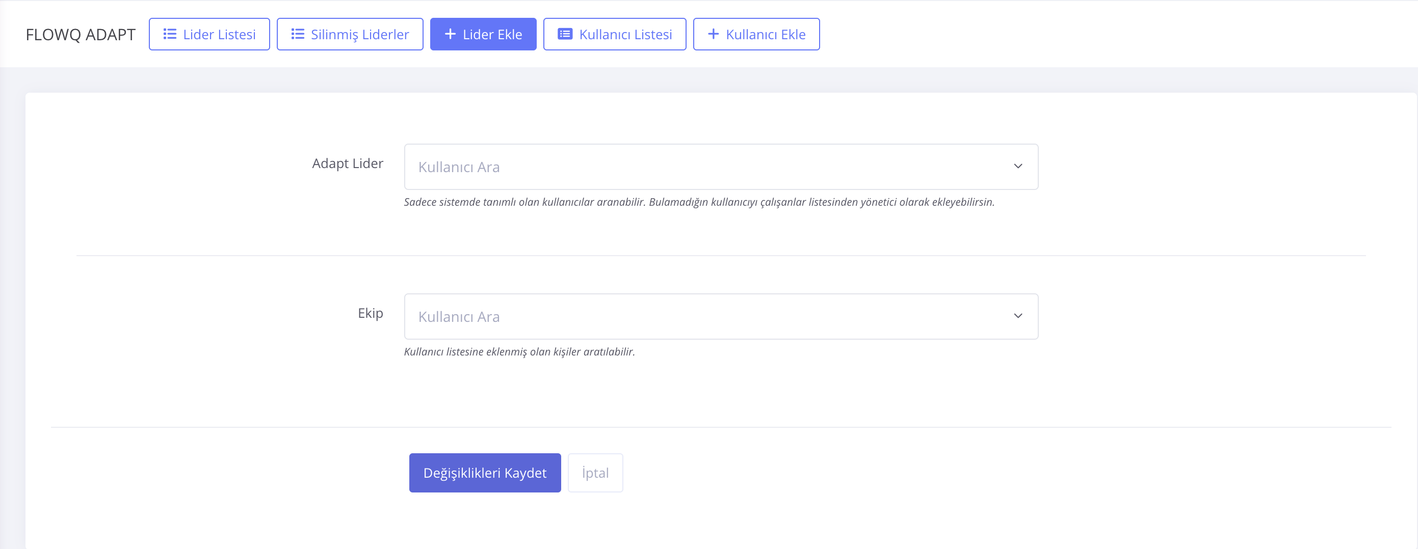Open the Kullanıcı Listesi page
The height and width of the screenshot is (549, 1418).
(625, 35)
